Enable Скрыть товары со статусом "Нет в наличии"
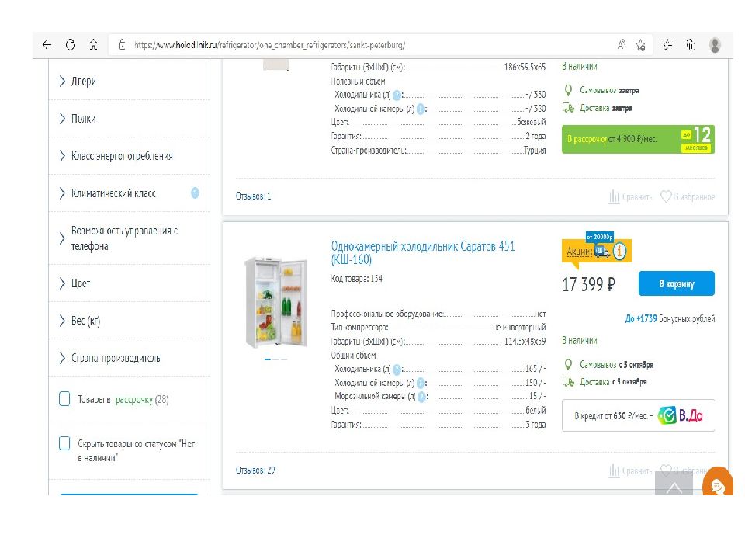Viewport: 745px width, 559px height. pyautogui.click(x=64, y=443)
